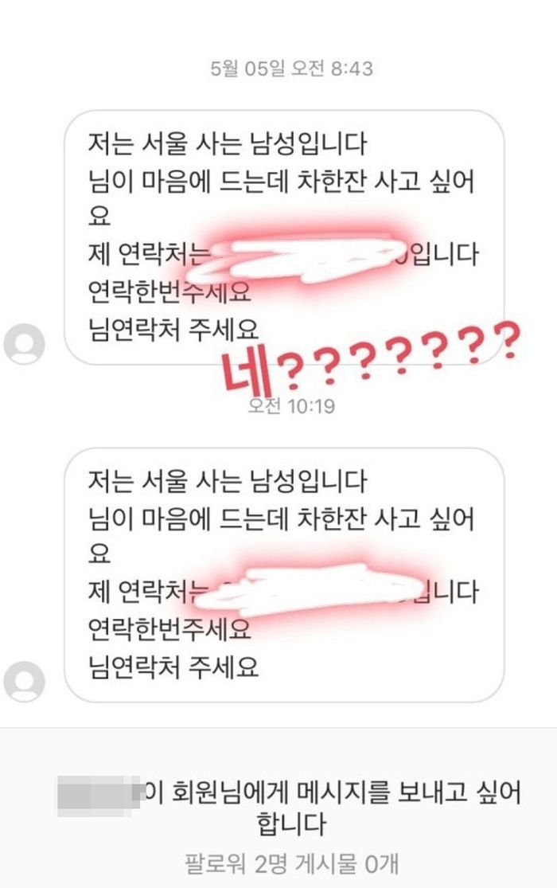
Task: Click 저는 서울 사는 남성입니다 in the second message
Action: (x=228, y=481)
